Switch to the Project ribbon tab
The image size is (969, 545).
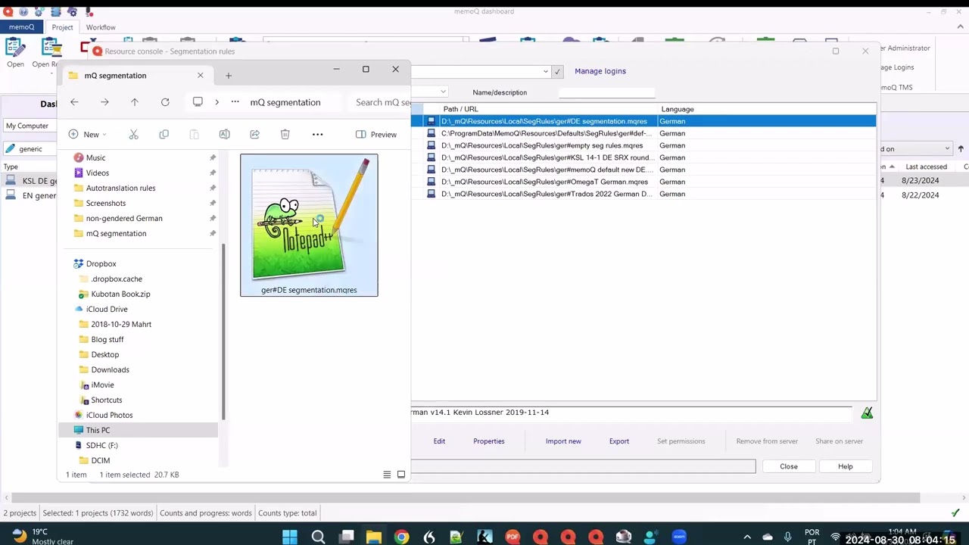(x=62, y=27)
